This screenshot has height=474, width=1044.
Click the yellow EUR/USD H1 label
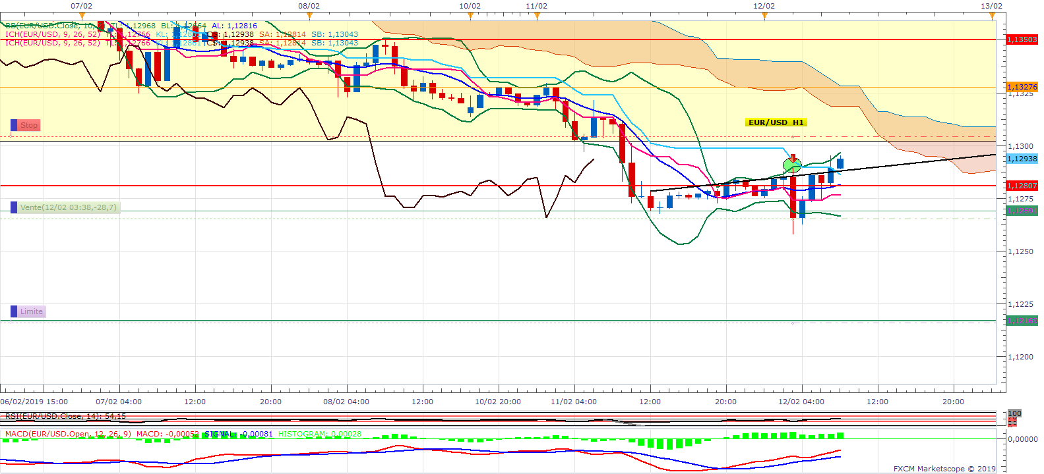tap(776, 122)
